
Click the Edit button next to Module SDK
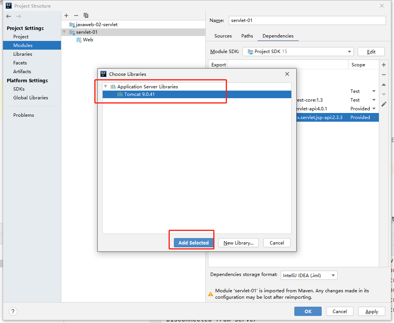pyautogui.click(x=371, y=52)
